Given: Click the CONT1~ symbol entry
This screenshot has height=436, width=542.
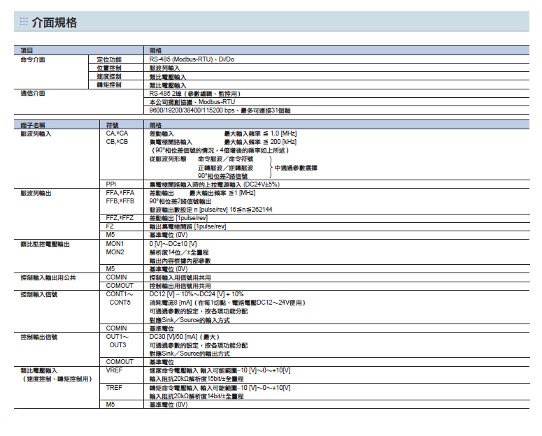Looking at the screenshot, I should click(x=118, y=294).
